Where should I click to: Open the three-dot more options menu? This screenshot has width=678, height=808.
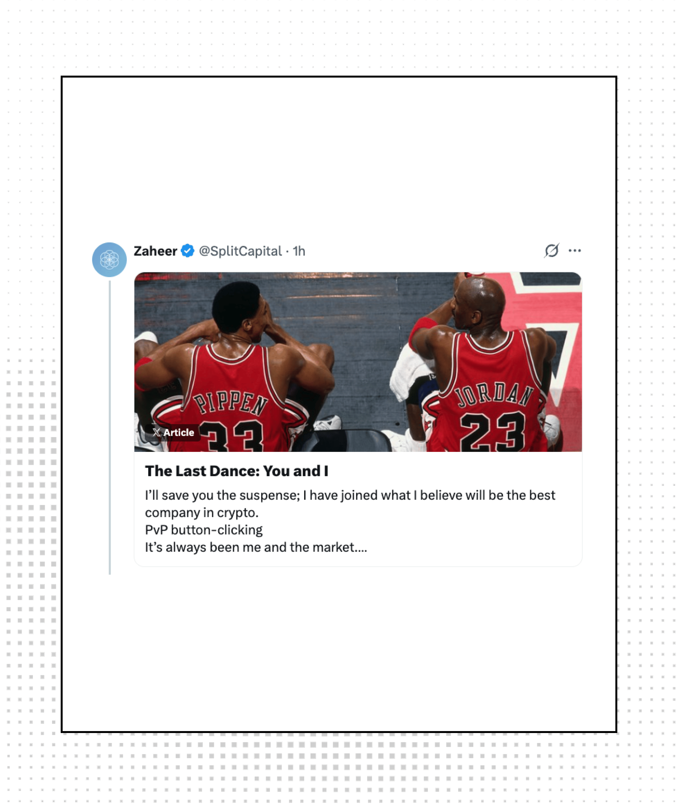point(575,251)
